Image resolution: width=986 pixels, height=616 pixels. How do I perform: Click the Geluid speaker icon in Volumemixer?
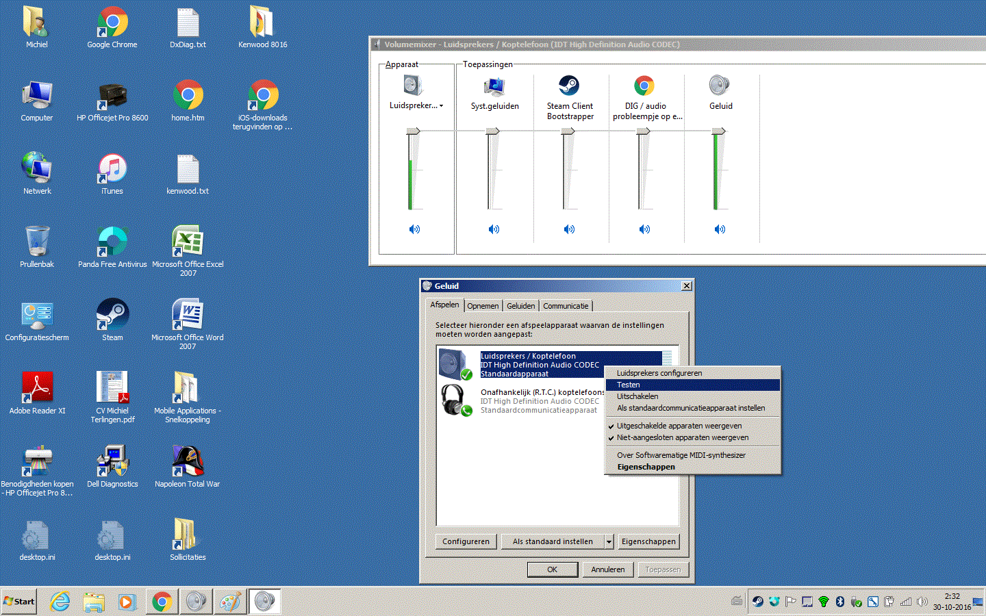(720, 86)
